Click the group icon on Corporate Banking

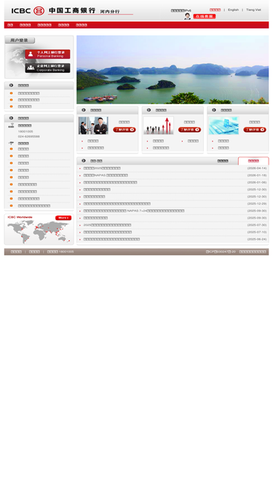pyautogui.click(x=31, y=68)
